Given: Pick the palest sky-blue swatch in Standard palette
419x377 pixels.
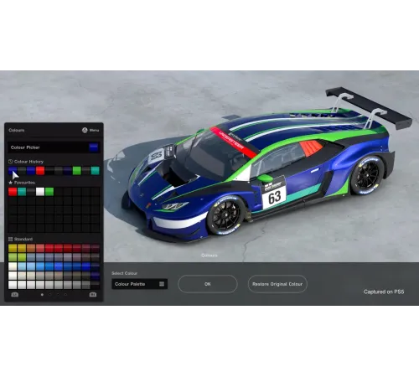Looking at the screenshot, I should [22, 266].
